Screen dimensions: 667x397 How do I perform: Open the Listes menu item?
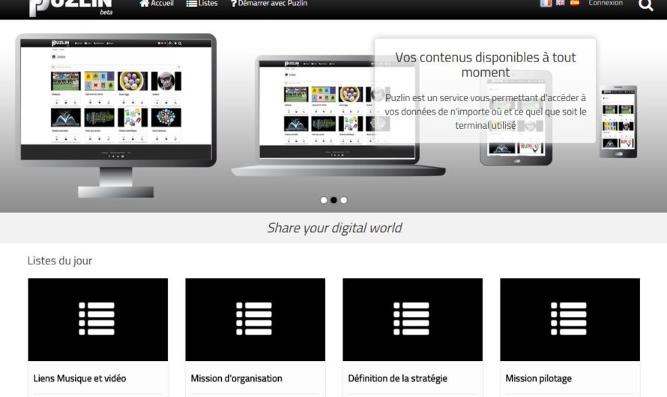(x=202, y=4)
